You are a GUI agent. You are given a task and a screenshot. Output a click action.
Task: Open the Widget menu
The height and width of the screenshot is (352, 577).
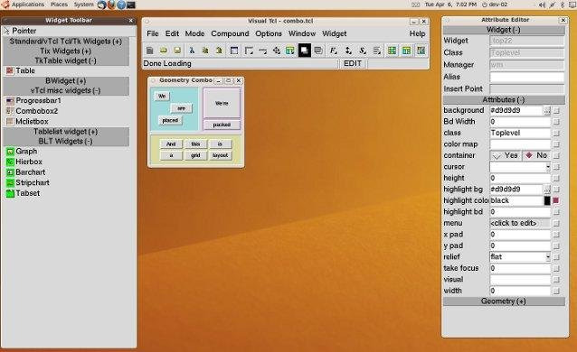(x=334, y=33)
